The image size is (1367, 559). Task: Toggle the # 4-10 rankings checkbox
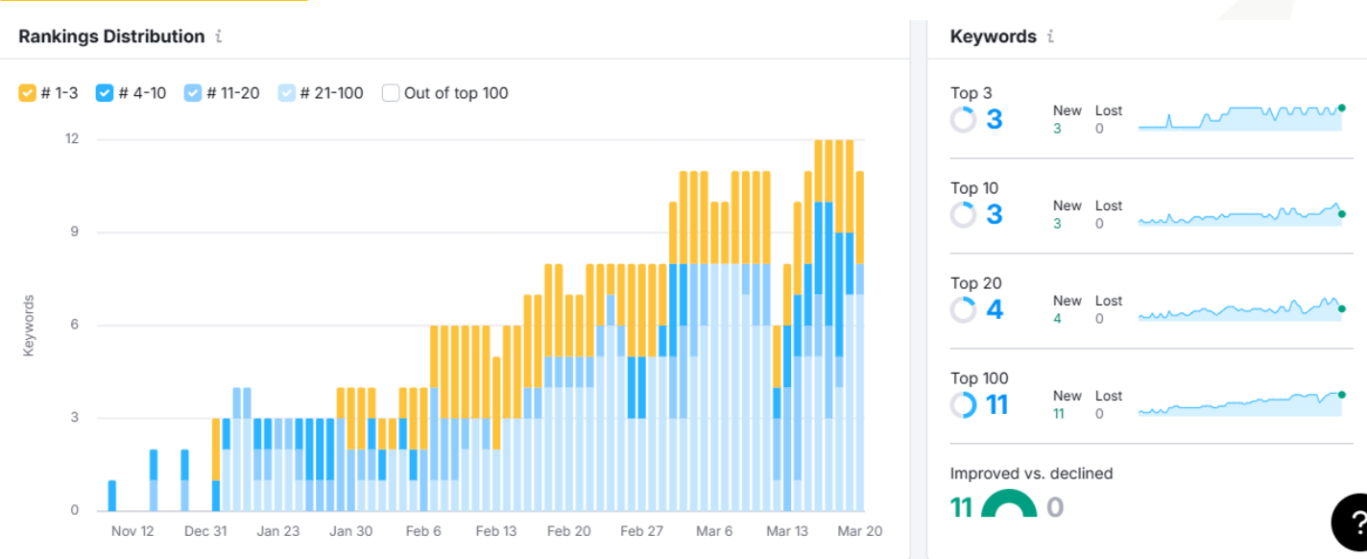coord(106,93)
